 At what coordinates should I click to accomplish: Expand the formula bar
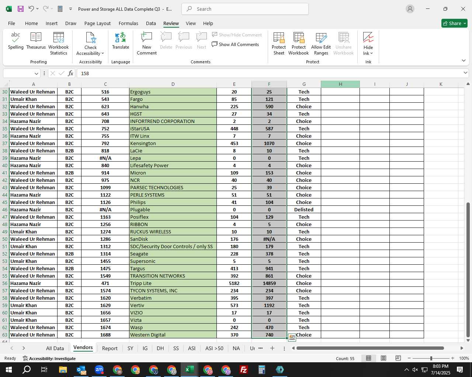(465, 73)
